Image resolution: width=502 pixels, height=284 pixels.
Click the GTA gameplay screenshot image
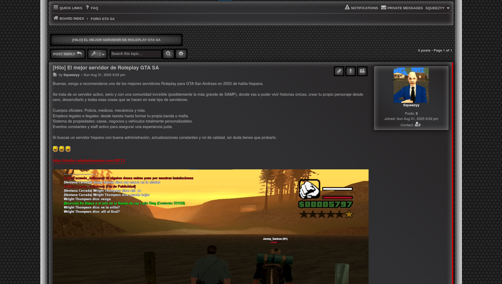click(x=211, y=227)
